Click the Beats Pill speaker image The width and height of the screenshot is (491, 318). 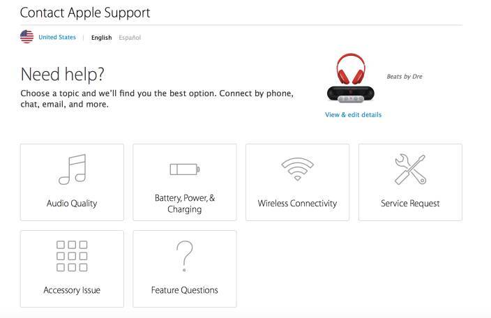[x=350, y=94]
